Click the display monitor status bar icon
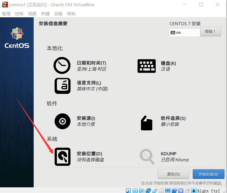The height and width of the screenshot is (193, 227). (x=168, y=190)
